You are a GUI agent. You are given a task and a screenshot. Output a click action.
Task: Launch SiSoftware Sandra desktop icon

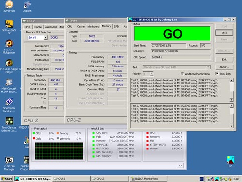pos(9,101)
